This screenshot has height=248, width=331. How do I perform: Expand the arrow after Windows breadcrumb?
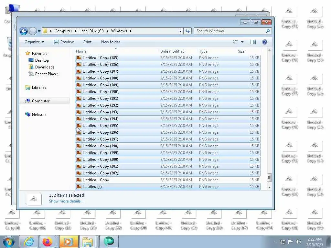(x=131, y=31)
